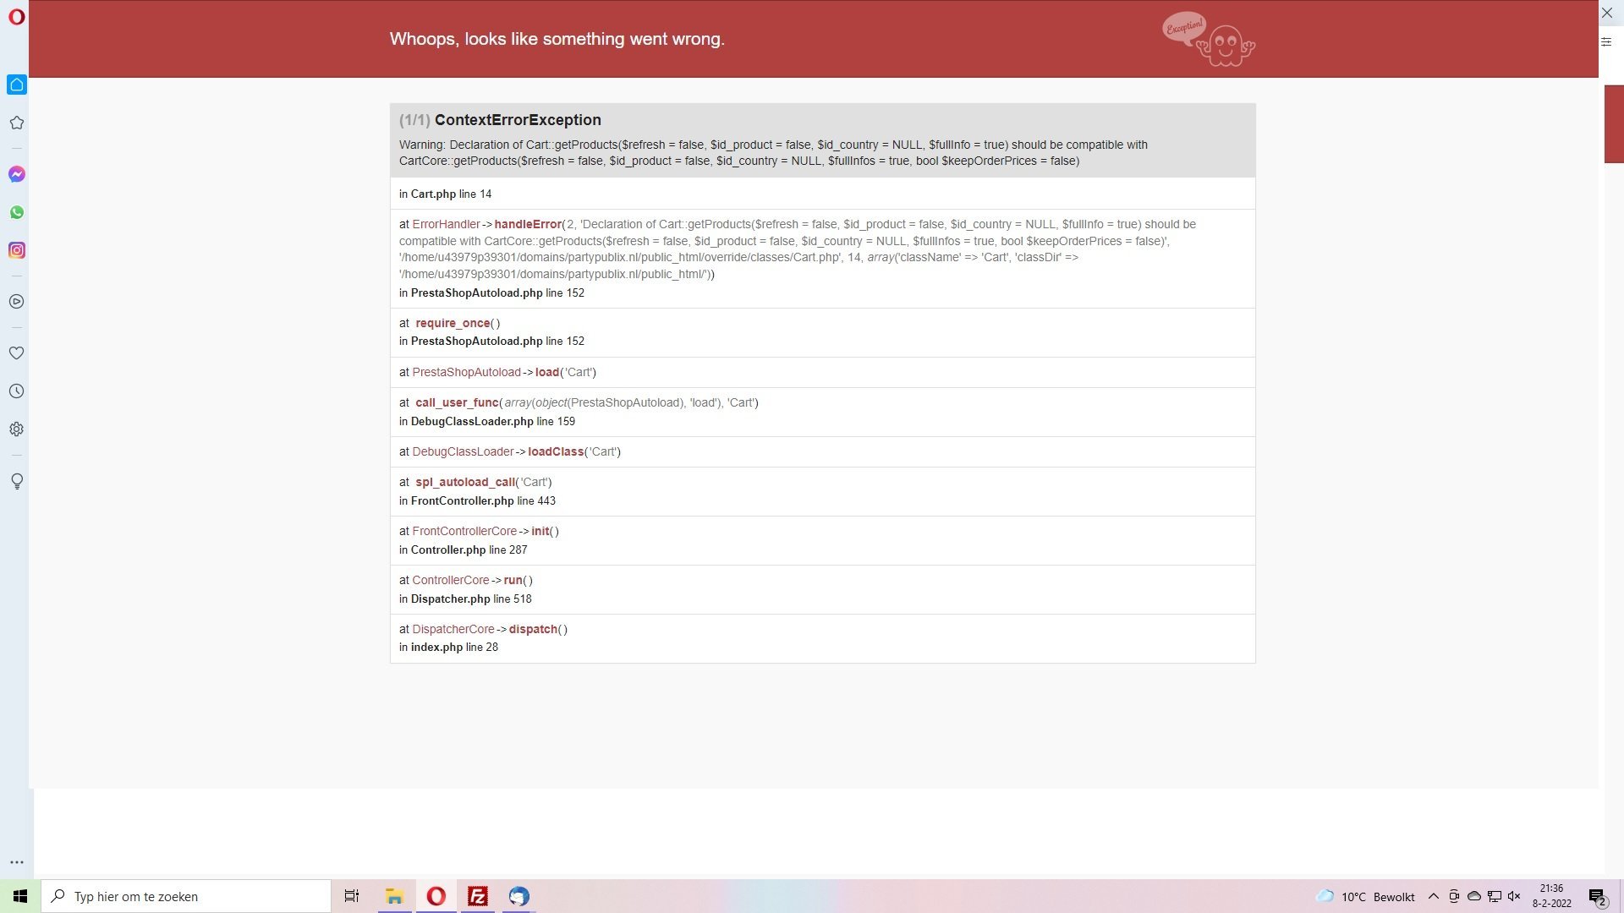Open the Instagram sidebar panel

[x=17, y=250]
